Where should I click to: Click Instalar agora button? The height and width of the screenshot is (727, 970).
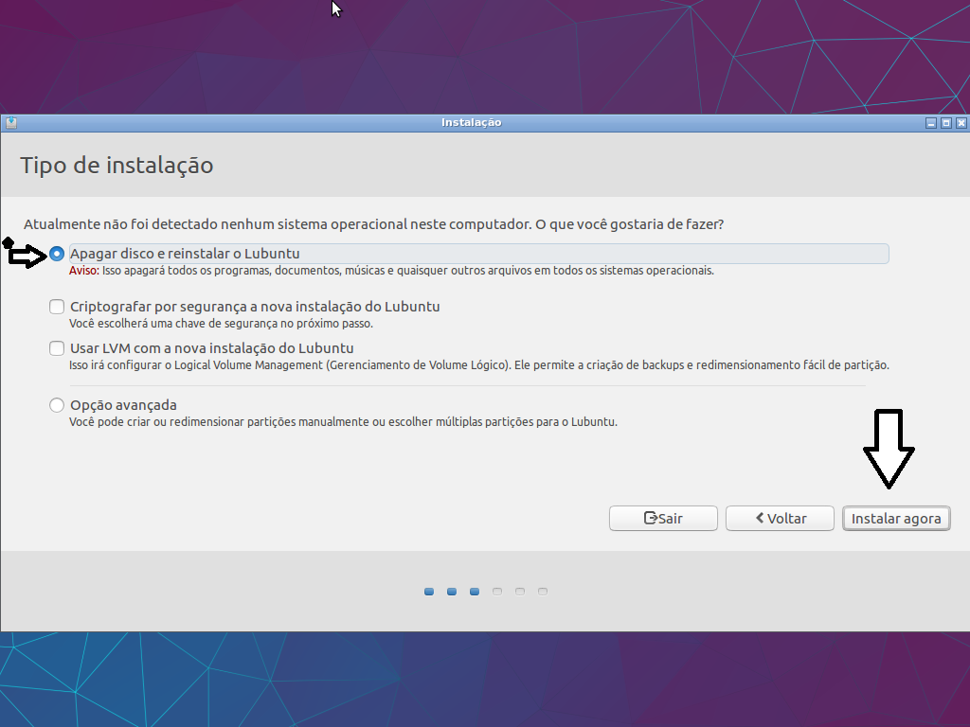point(896,518)
